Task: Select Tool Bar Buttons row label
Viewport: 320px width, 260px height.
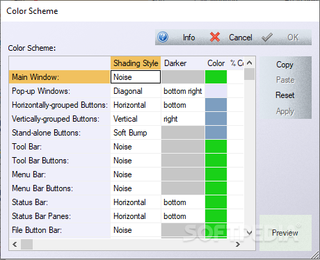Action: coord(59,161)
